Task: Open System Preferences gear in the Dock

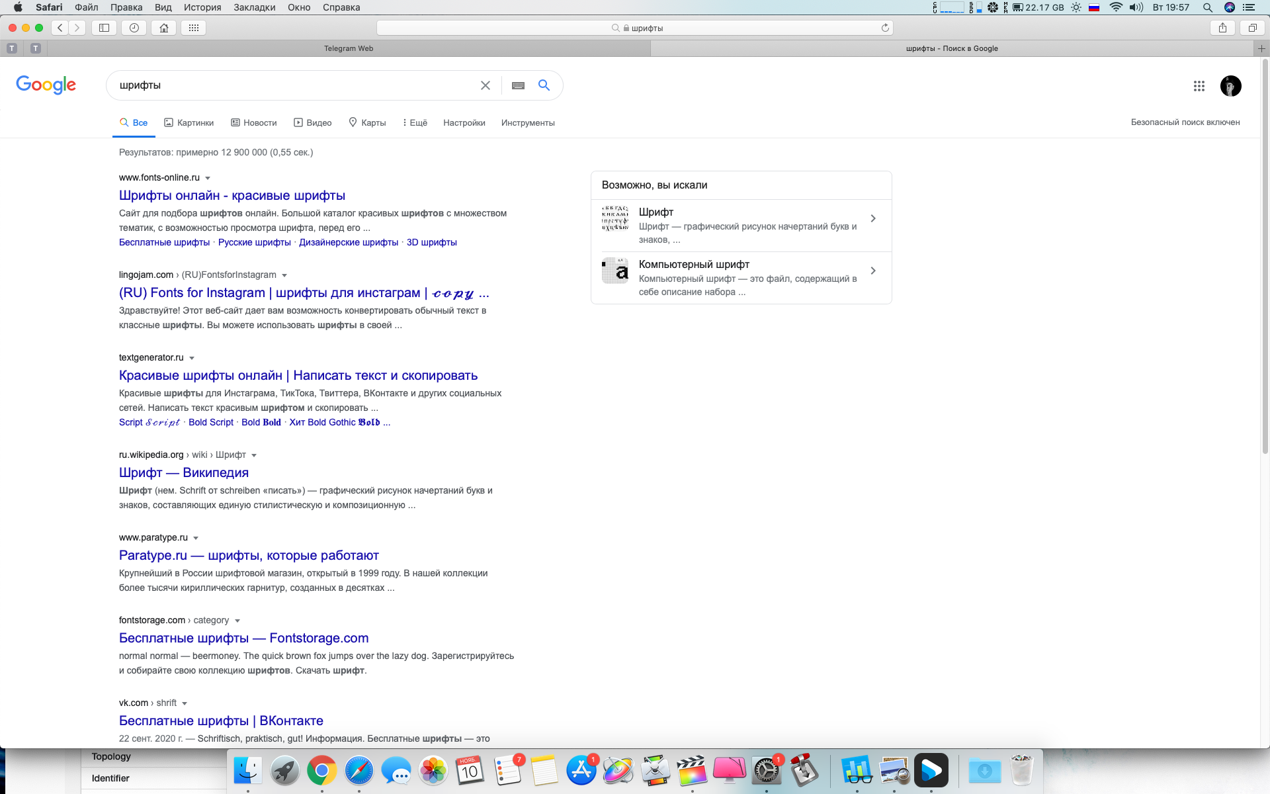Action: [767, 771]
